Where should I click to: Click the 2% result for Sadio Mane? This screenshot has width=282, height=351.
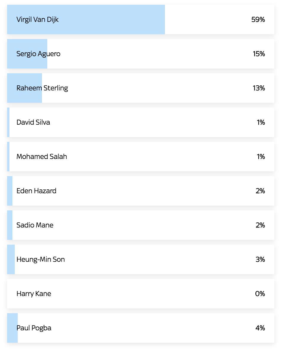(260, 225)
